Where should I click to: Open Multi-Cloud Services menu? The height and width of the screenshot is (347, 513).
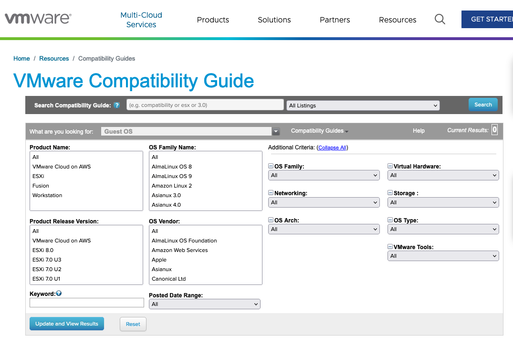pos(141,20)
